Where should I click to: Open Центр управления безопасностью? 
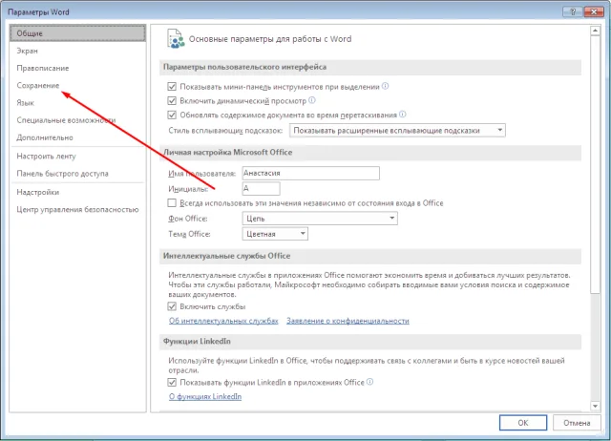(x=77, y=210)
